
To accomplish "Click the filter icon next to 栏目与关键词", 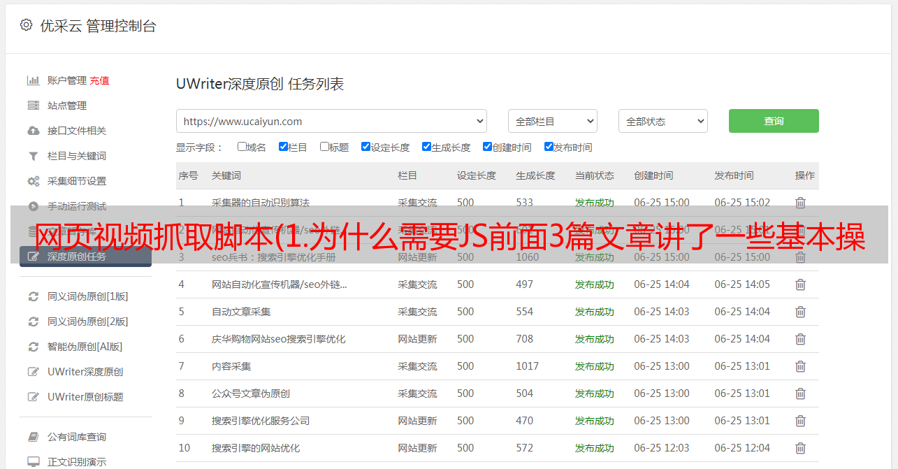I will [33, 156].
